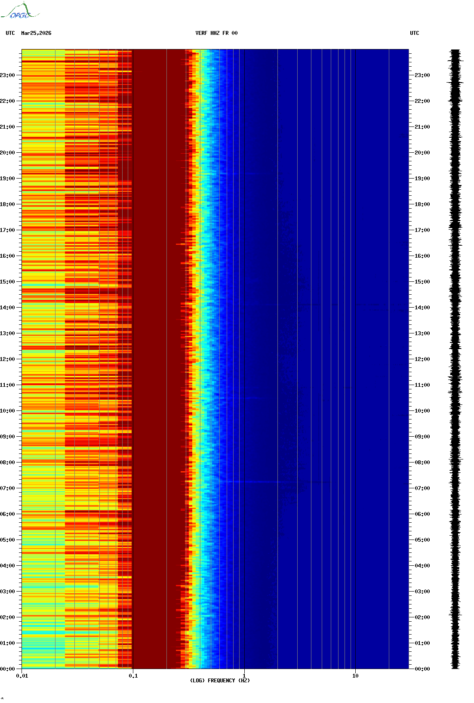The height and width of the screenshot is (703, 474).
Task: Select the 07:00 label on right axis
Action: point(422,488)
